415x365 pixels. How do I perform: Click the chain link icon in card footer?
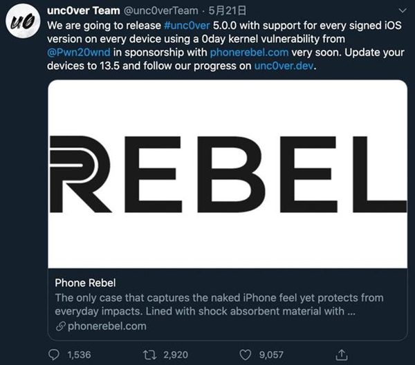pos(60,326)
